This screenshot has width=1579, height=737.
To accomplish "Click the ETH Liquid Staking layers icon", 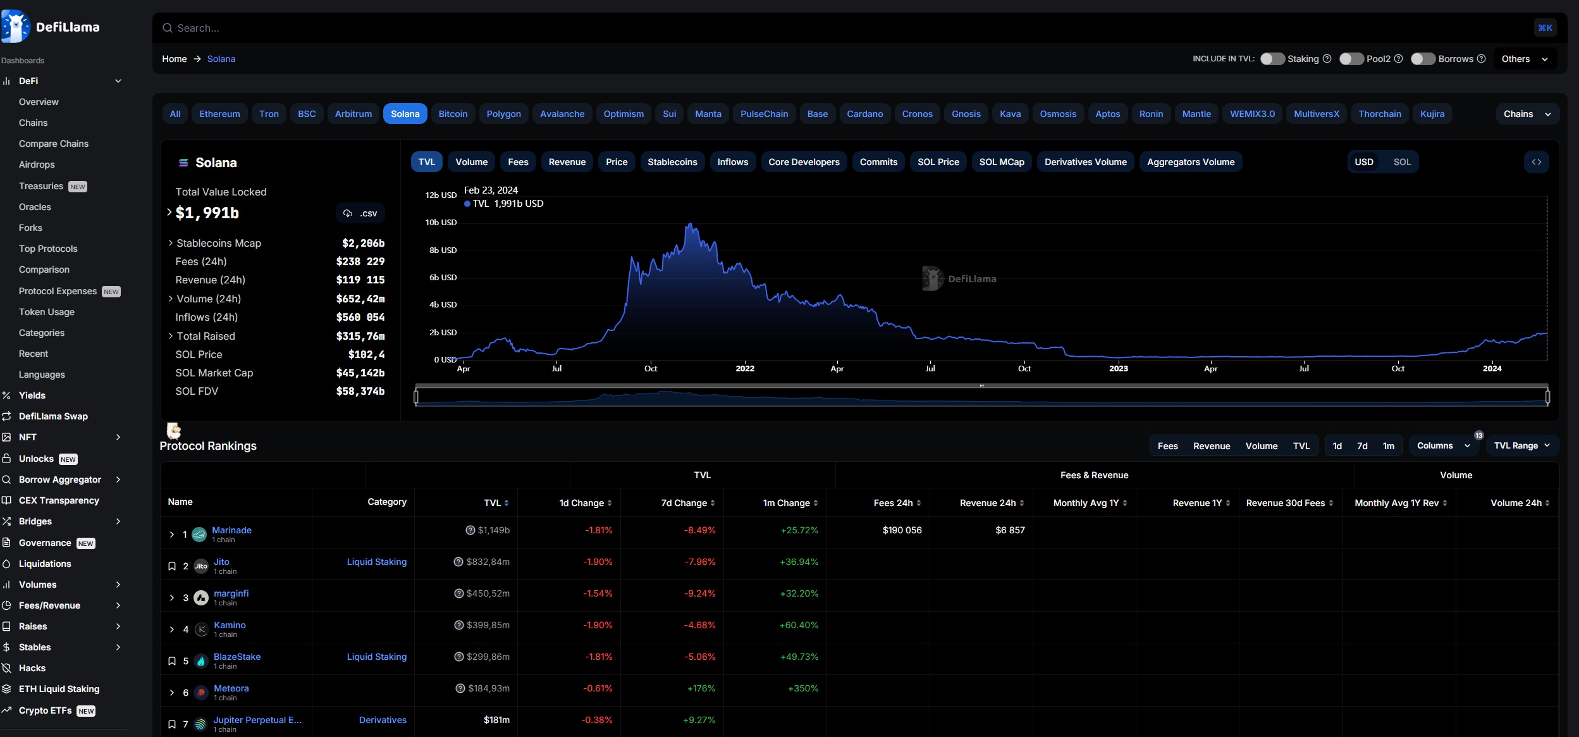I will point(6,689).
